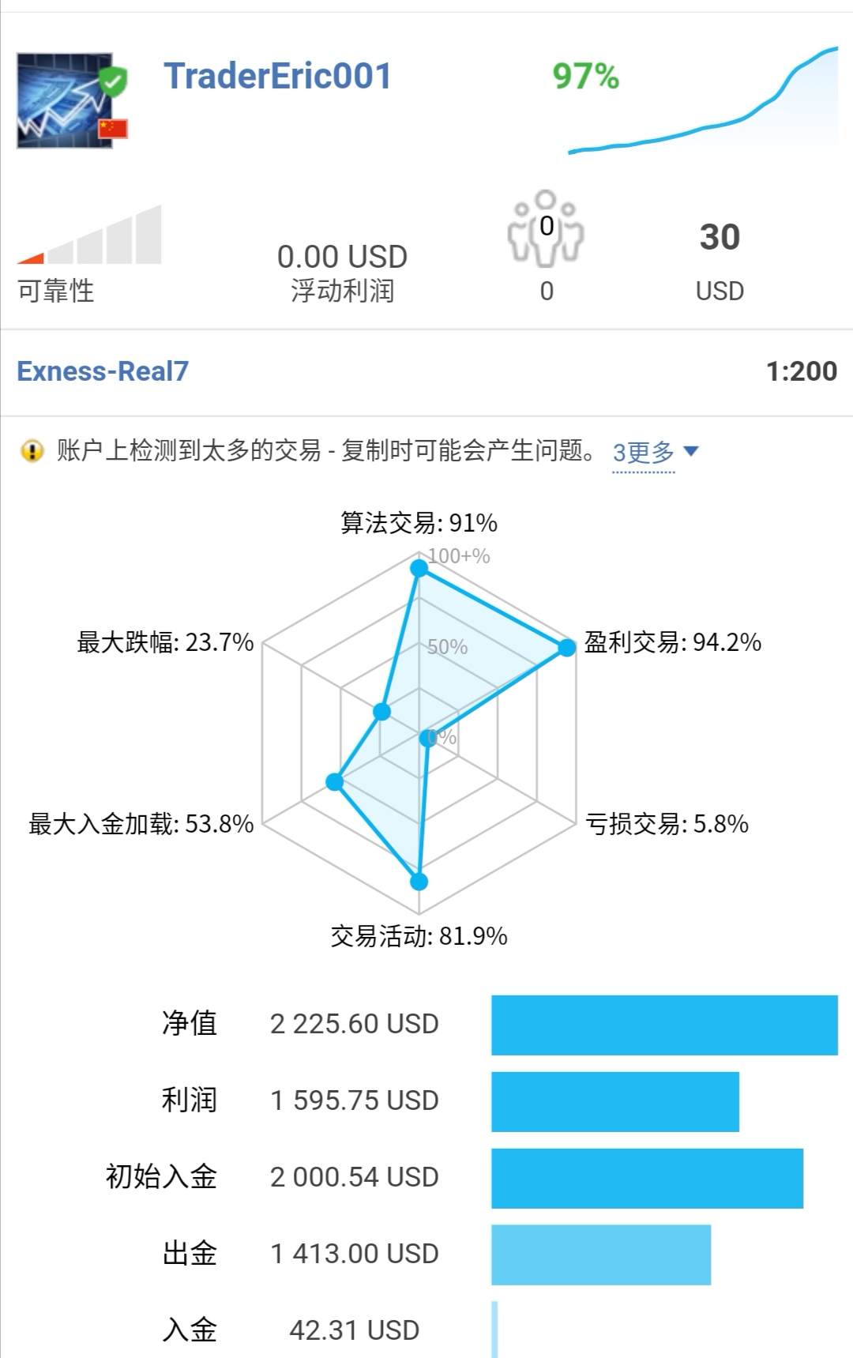The width and height of the screenshot is (853, 1358).
Task: Click the TraderEric001 avatar image
Action: 63,100
